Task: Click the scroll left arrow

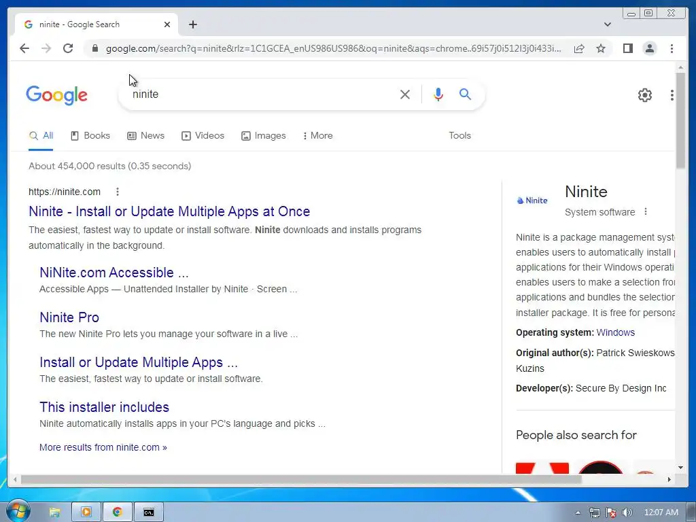Action: pos(15,479)
